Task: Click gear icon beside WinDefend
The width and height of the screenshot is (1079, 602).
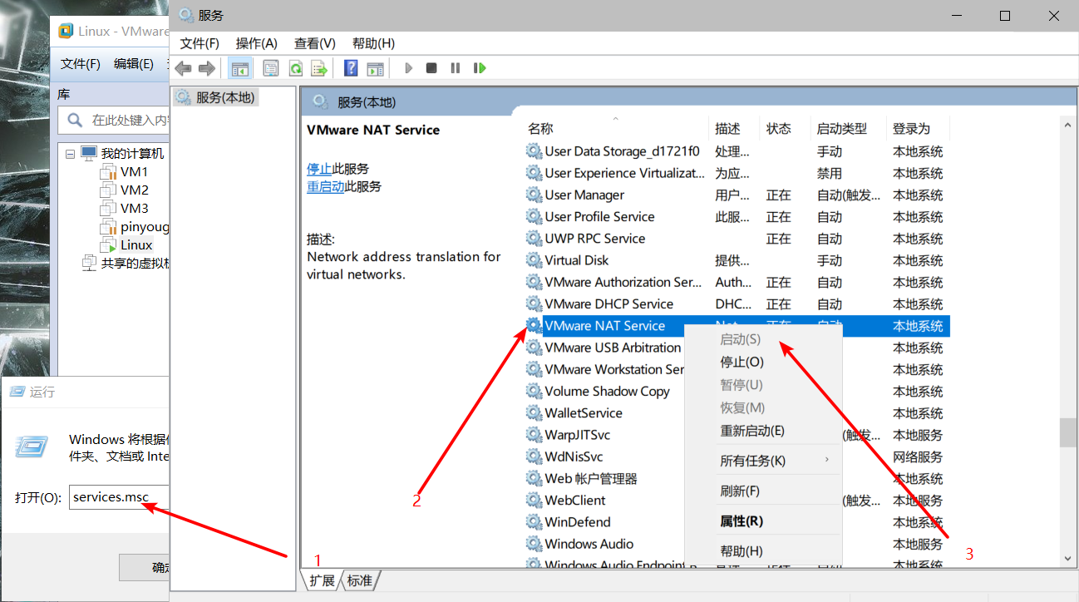Action: point(534,522)
